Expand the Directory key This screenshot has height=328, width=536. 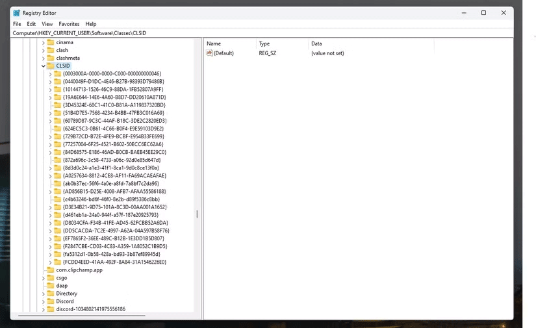click(44, 294)
